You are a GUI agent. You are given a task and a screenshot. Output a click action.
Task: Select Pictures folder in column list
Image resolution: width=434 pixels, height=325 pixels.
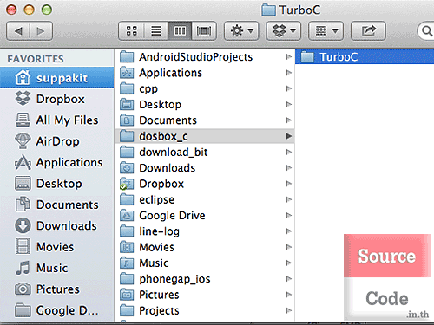(x=205, y=295)
